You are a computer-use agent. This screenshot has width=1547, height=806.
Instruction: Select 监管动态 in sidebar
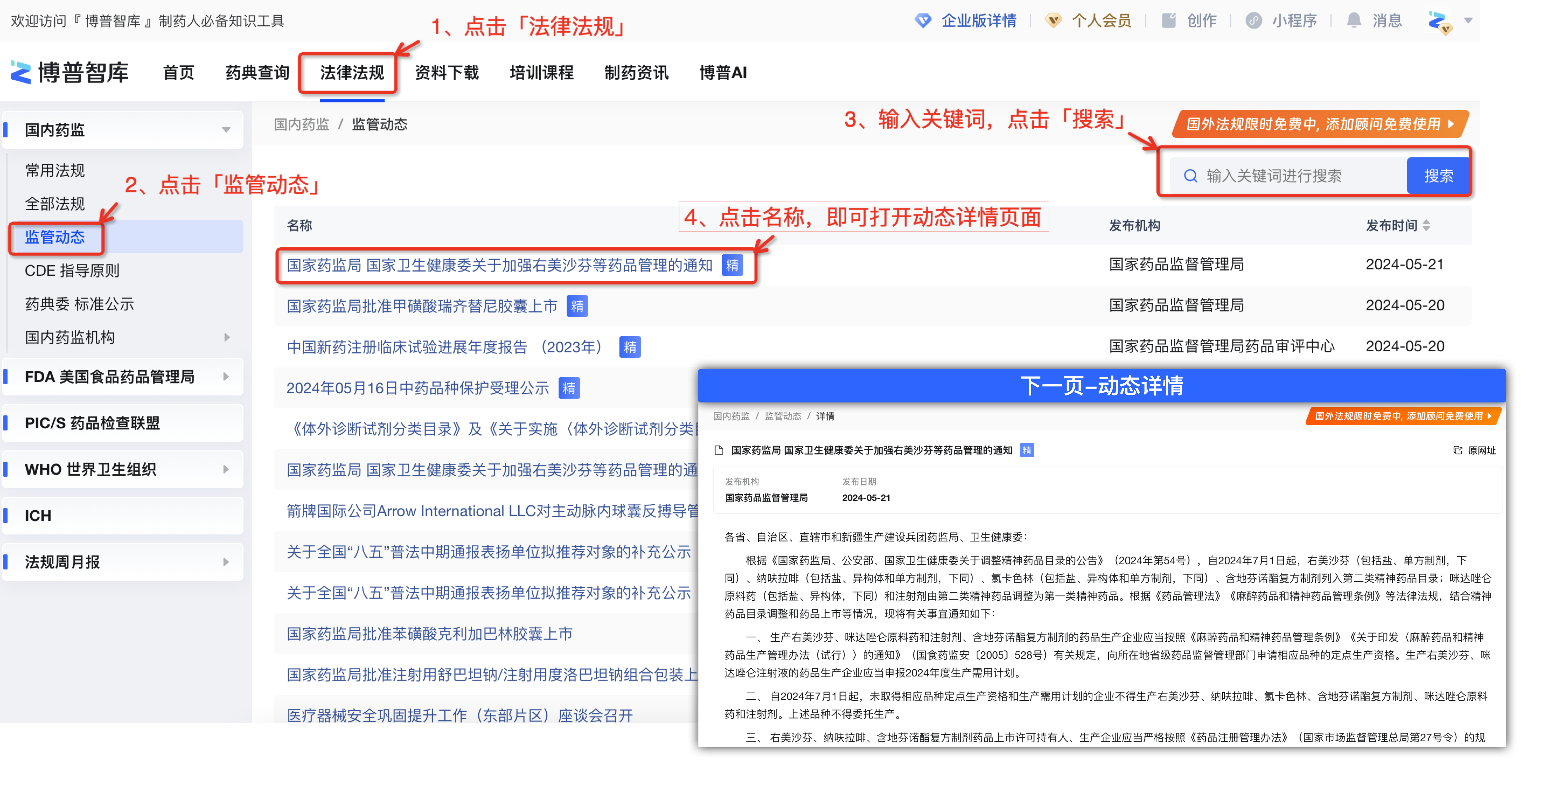point(55,237)
